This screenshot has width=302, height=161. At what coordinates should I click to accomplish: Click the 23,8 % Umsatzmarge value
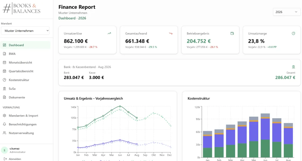pyautogui.click(x=256, y=41)
